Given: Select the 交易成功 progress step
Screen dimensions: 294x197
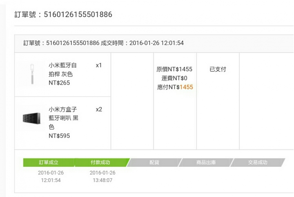Looking at the screenshot, I should coord(258,162).
